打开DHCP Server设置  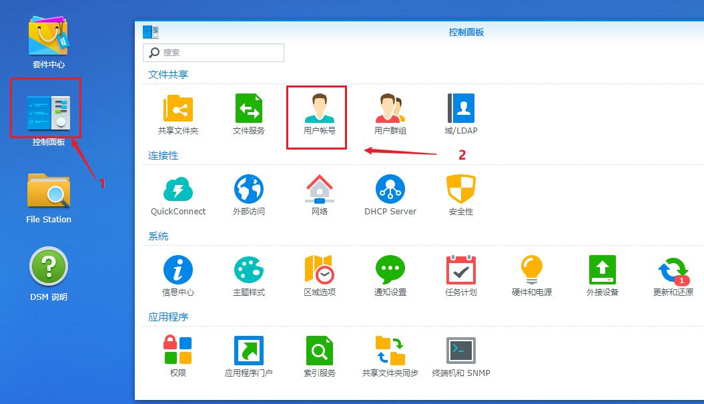390,194
